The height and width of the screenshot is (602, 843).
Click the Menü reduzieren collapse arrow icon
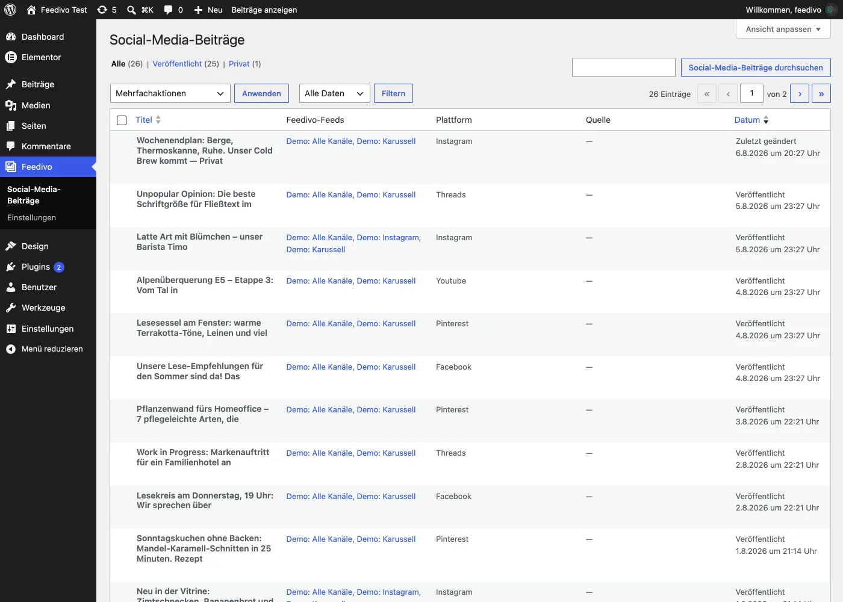[11, 349]
